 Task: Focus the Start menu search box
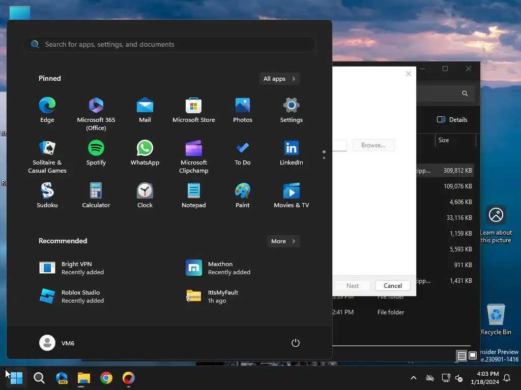169,44
